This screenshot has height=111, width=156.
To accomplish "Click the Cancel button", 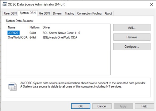I will (102, 106).
